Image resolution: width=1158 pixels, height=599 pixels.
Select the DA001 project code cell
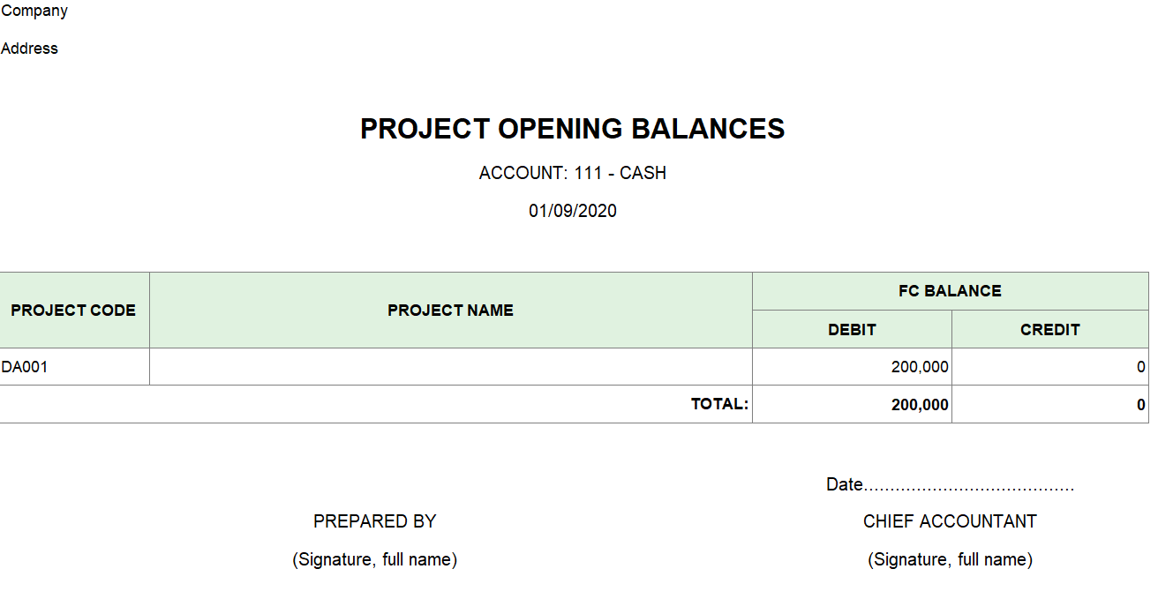25,367
